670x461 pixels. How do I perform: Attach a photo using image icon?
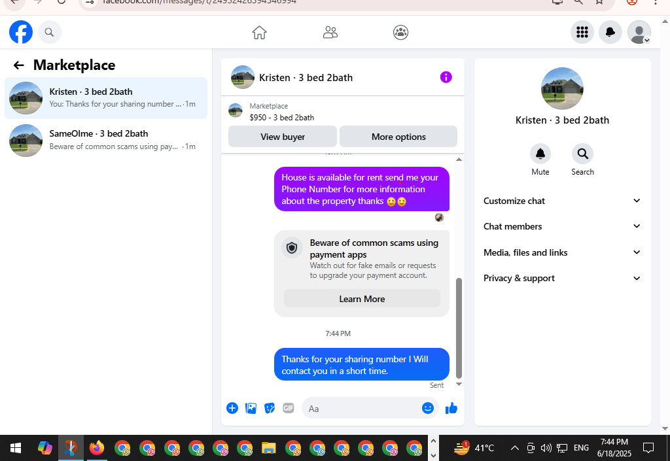[251, 408]
